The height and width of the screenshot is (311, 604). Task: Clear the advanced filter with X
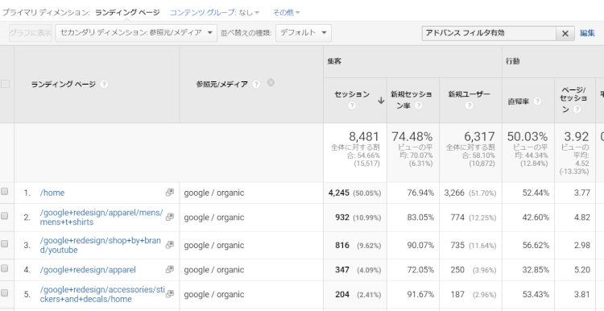coord(565,34)
